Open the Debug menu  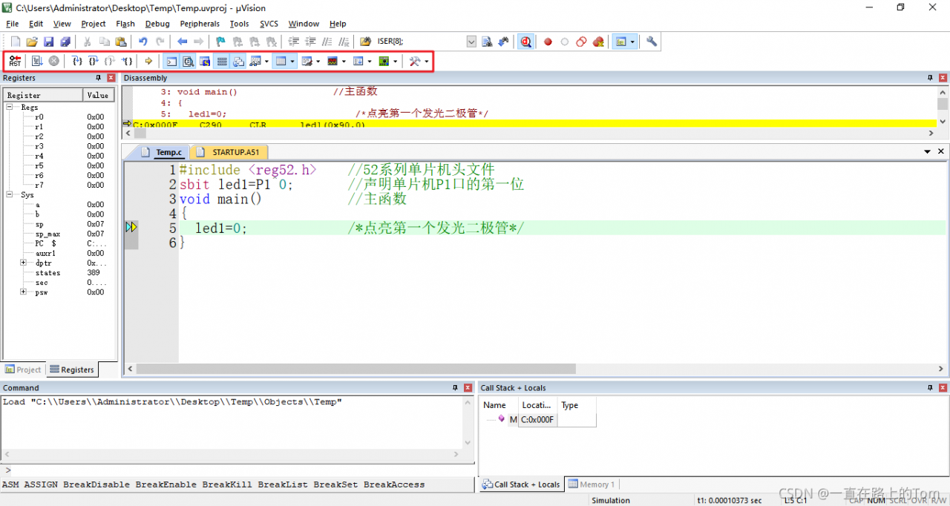157,24
